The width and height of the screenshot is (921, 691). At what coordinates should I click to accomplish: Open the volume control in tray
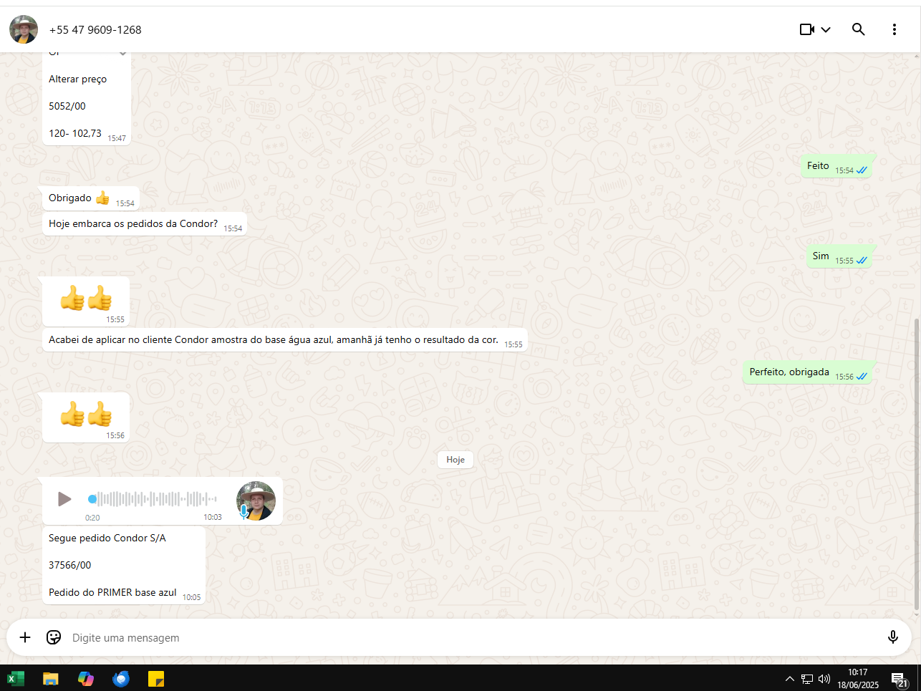[x=824, y=679]
